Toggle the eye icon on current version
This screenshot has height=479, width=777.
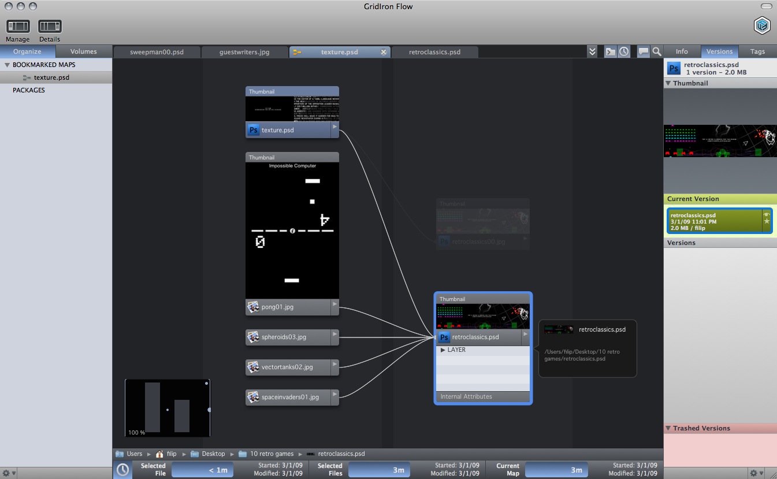[x=767, y=214]
